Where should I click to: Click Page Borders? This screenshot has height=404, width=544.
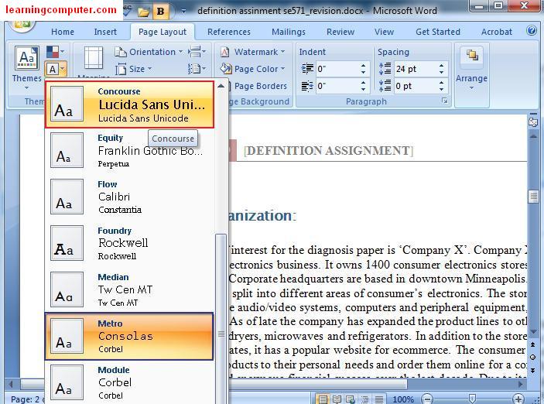tap(260, 86)
